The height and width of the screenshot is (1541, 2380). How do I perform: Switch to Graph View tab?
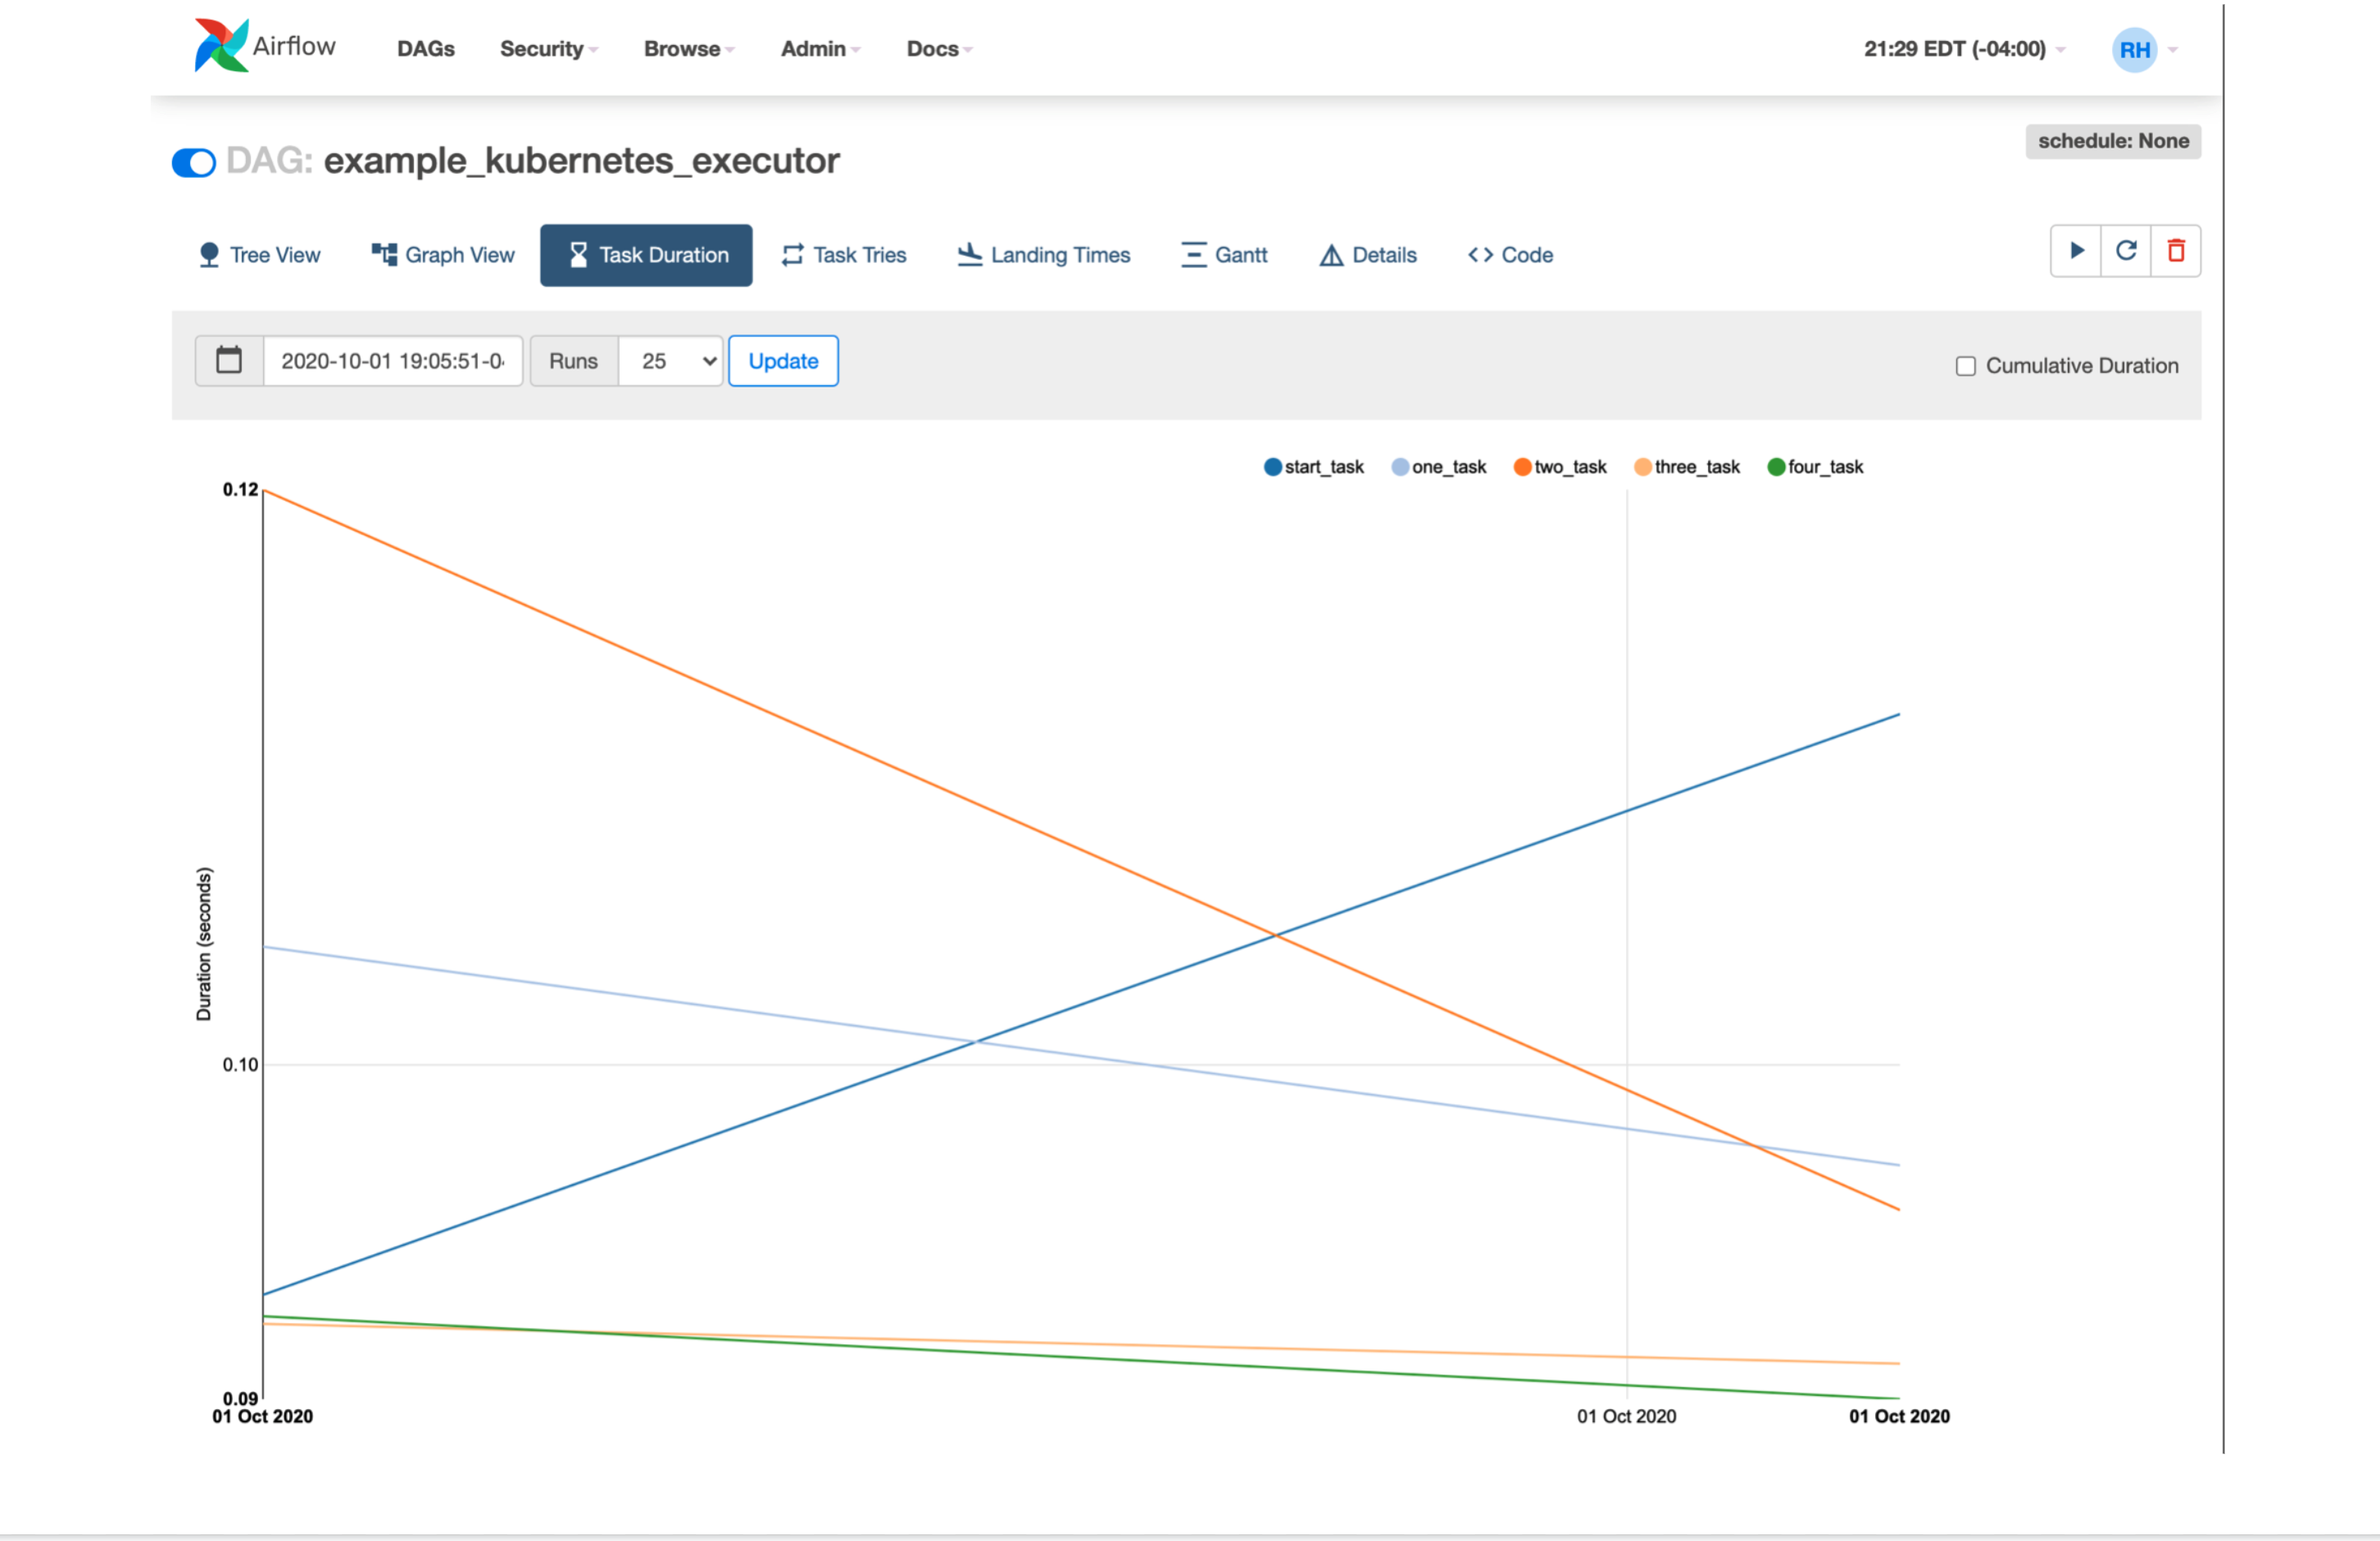click(443, 255)
